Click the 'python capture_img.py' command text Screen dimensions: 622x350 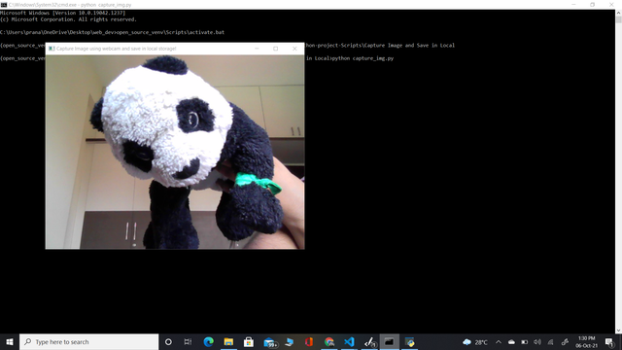363,58
